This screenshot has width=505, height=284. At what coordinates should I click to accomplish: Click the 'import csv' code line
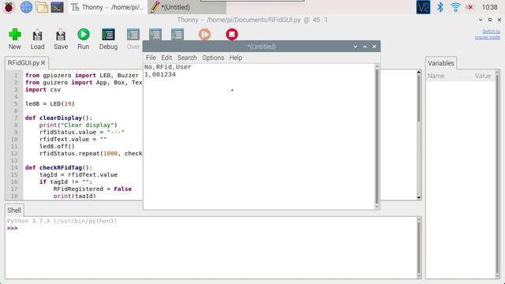pyautogui.click(x=43, y=89)
